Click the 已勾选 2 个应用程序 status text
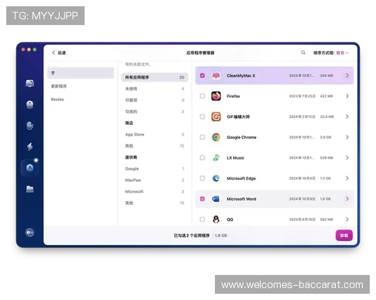 [192, 236]
